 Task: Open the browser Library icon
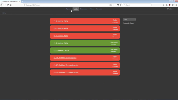[x=167, y=5]
